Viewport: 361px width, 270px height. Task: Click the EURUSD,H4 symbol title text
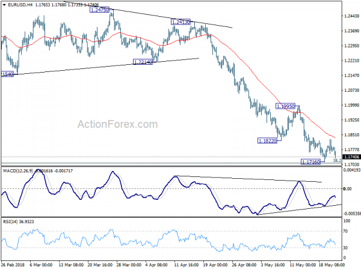point(20,5)
